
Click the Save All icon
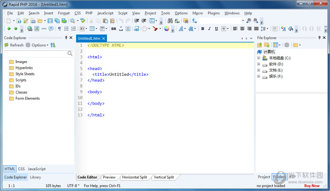click(x=57, y=21)
